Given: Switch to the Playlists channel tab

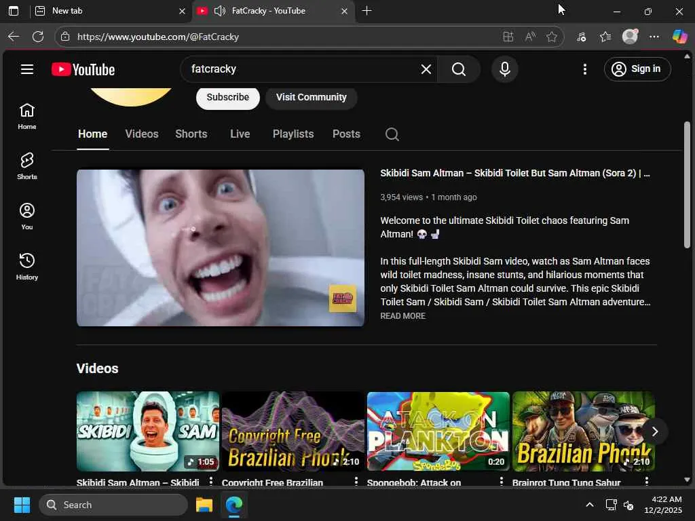Looking at the screenshot, I should click(293, 134).
